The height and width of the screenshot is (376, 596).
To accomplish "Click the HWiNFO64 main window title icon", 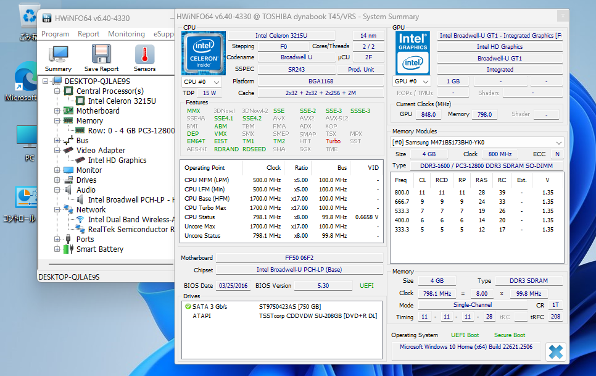I will [x=47, y=18].
